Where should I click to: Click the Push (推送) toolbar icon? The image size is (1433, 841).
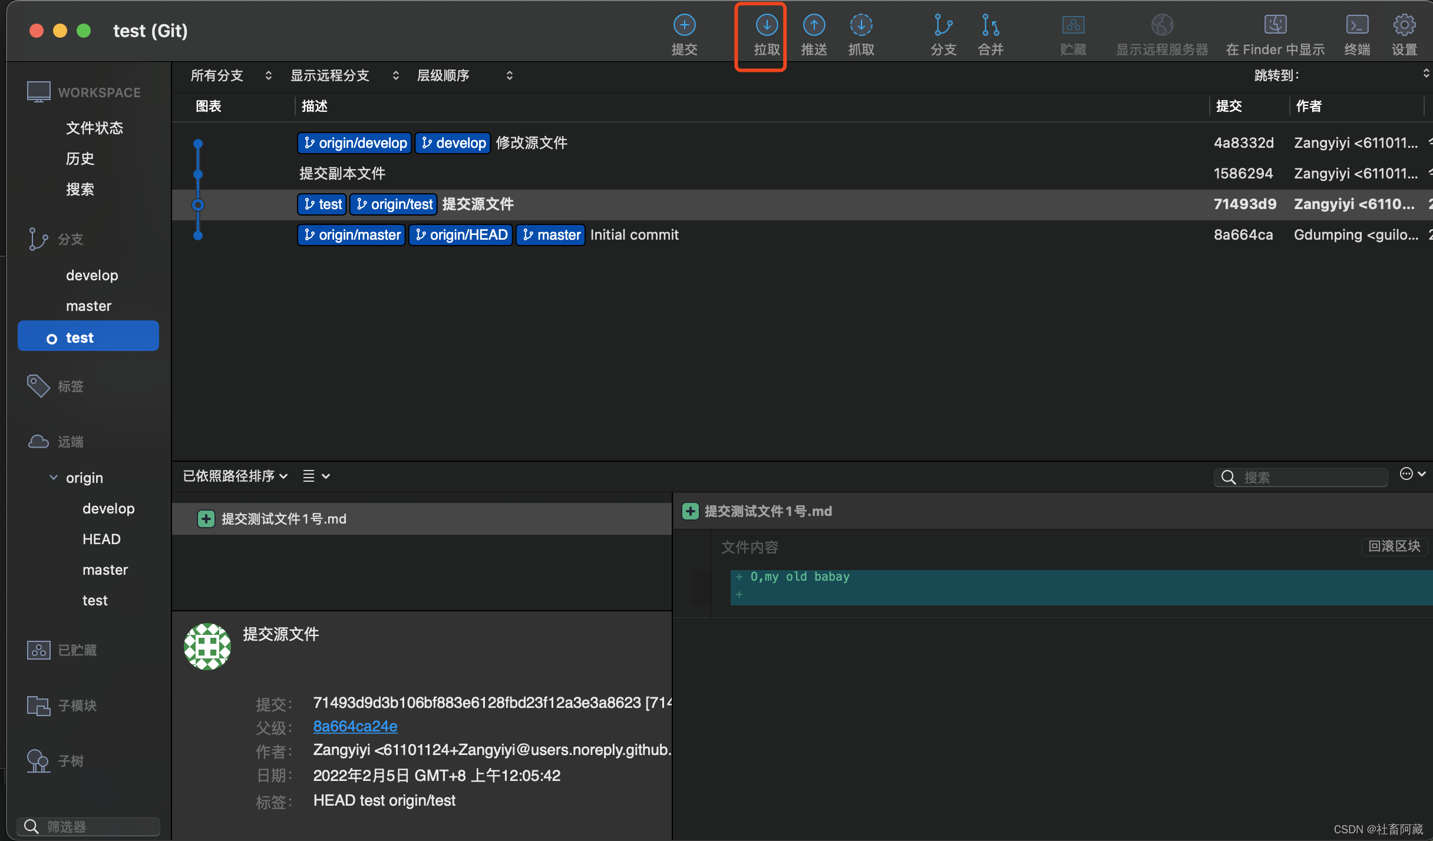(x=814, y=26)
